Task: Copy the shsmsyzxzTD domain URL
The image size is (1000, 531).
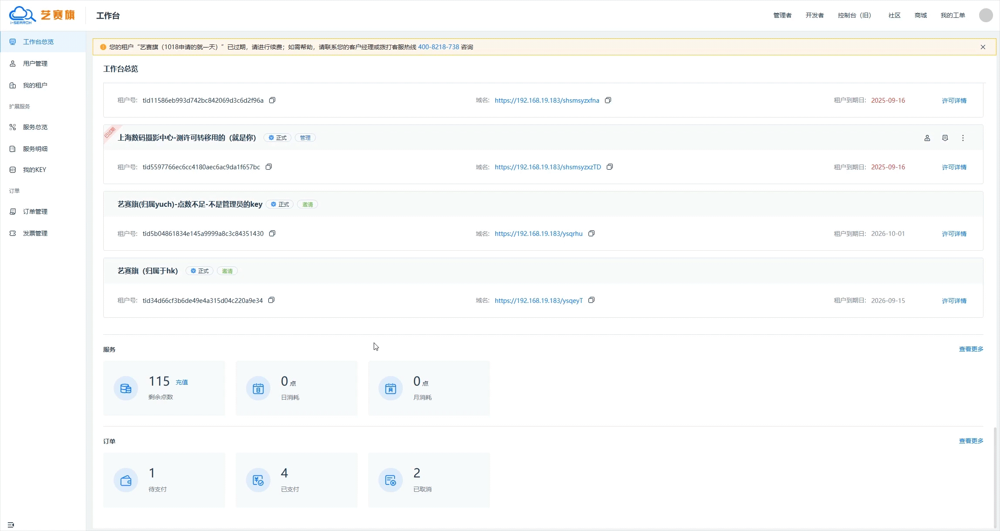Action: click(610, 167)
